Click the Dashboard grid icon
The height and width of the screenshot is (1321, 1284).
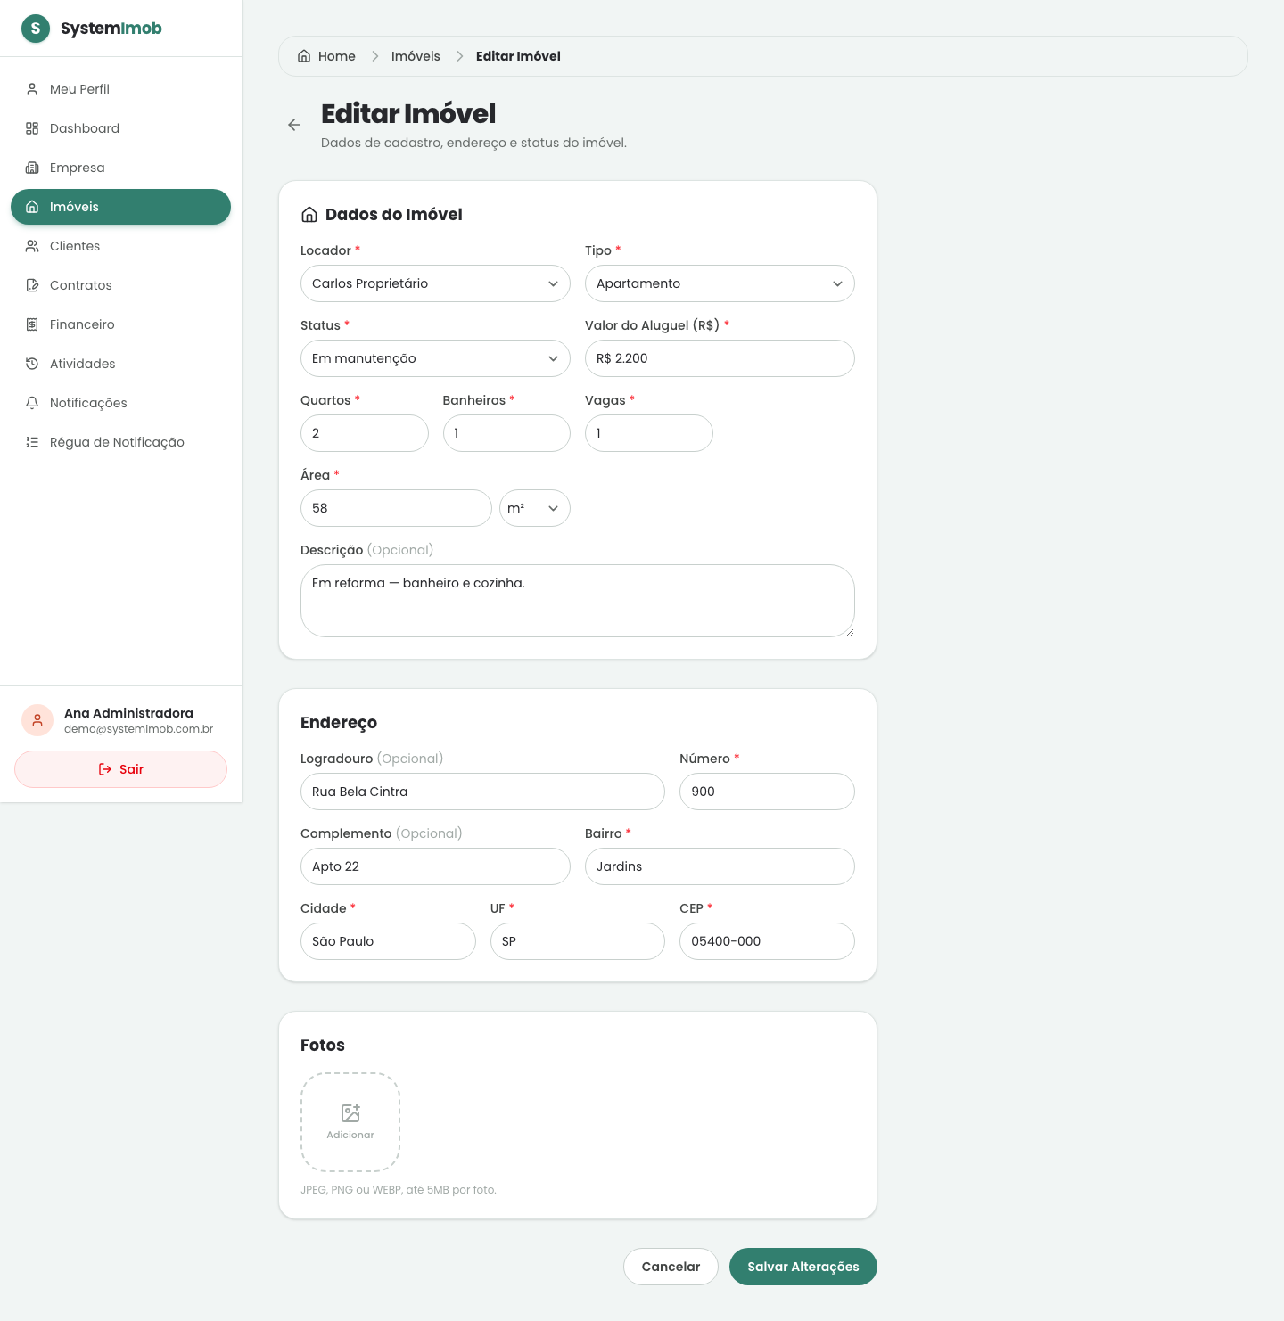pyautogui.click(x=32, y=128)
